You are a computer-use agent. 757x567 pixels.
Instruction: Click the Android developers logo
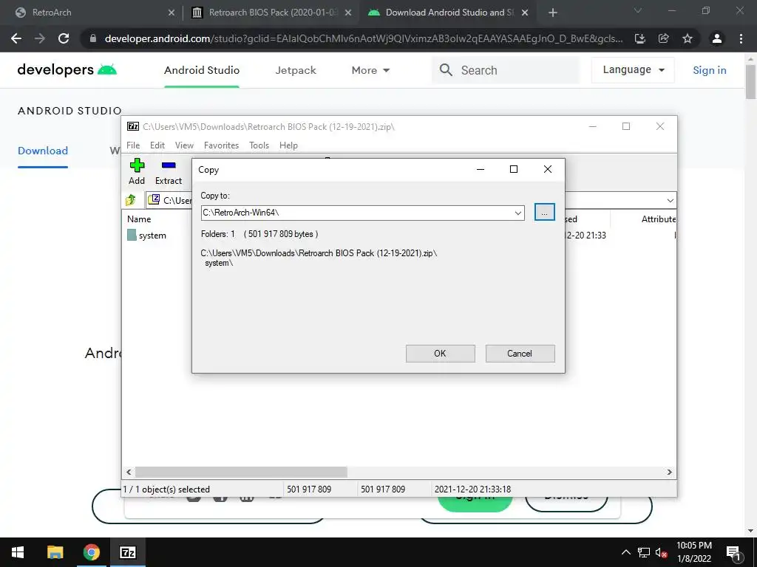pyautogui.click(x=67, y=70)
